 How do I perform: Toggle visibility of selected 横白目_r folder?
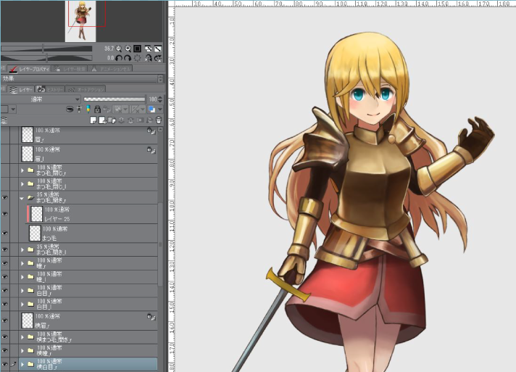tap(4, 364)
